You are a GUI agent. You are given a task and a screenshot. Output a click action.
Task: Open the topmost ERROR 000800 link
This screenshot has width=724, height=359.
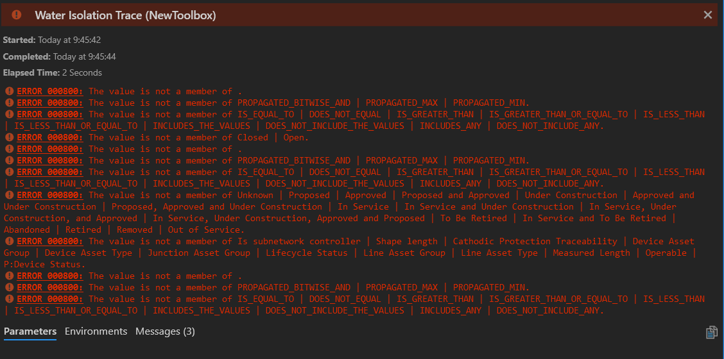(x=50, y=92)
